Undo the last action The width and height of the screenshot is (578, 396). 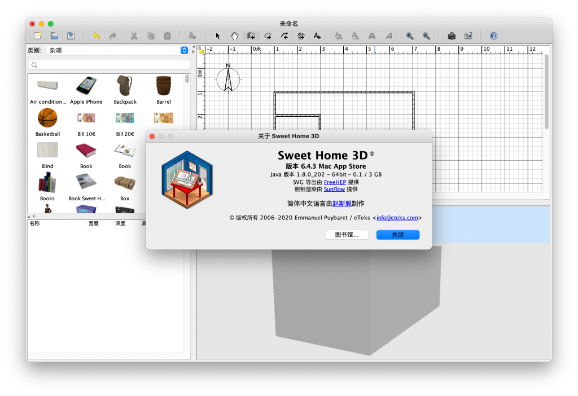pos(96,36)
